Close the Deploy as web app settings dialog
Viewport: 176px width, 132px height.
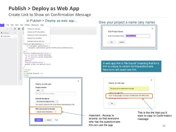[x=78, y=81]
